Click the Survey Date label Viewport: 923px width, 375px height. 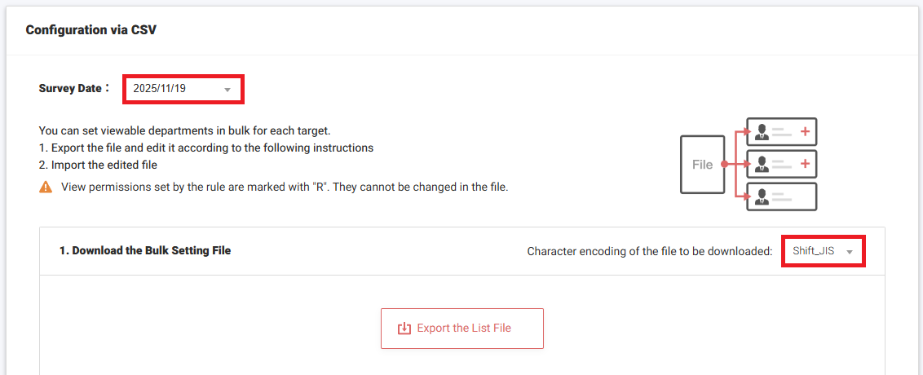pyautogui.click(x=73, y=88)
